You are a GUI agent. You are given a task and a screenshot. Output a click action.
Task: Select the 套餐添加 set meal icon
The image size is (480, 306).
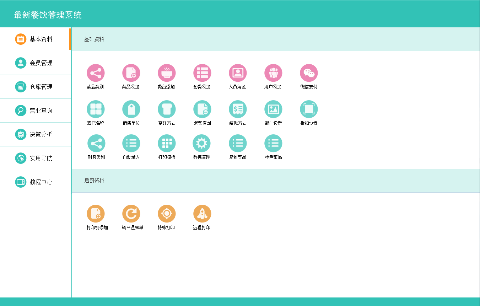pyautogui.click(x=202, y=73)
